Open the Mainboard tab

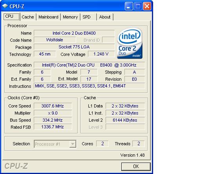(48, 17)
